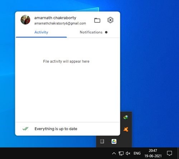
Task: Click the account profile picture
Action: coord(25,20)
